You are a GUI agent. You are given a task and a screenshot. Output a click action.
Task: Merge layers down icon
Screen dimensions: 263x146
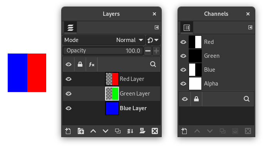130,131
